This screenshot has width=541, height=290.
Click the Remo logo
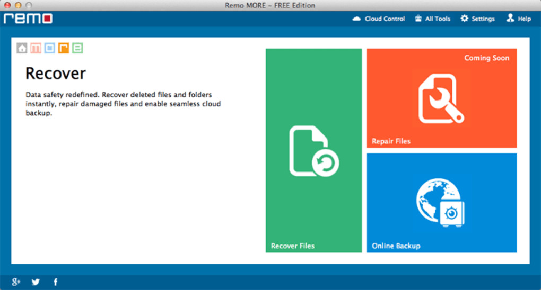pos(28,18)
